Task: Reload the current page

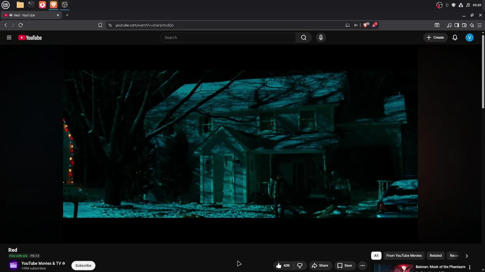Action: [x=21, y=25]
